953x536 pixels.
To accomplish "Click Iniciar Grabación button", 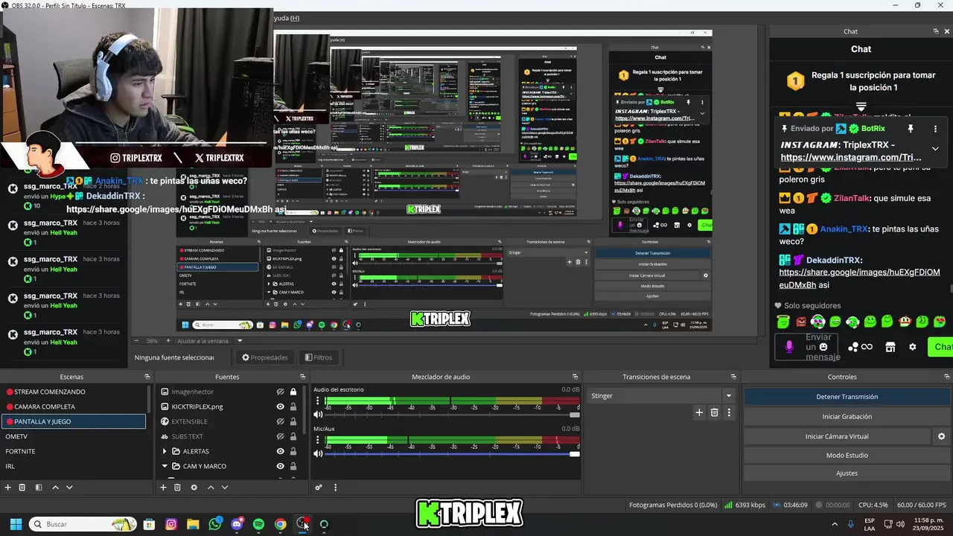I will (x=847, y=417).
